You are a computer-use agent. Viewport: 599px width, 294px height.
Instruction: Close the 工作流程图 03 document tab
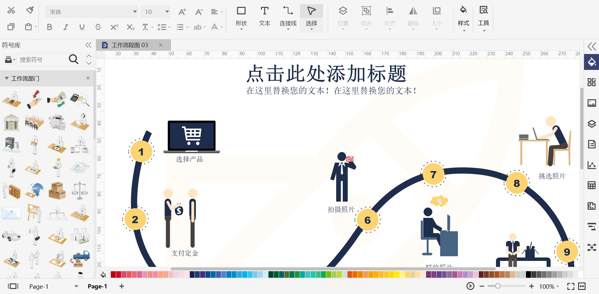161,45
